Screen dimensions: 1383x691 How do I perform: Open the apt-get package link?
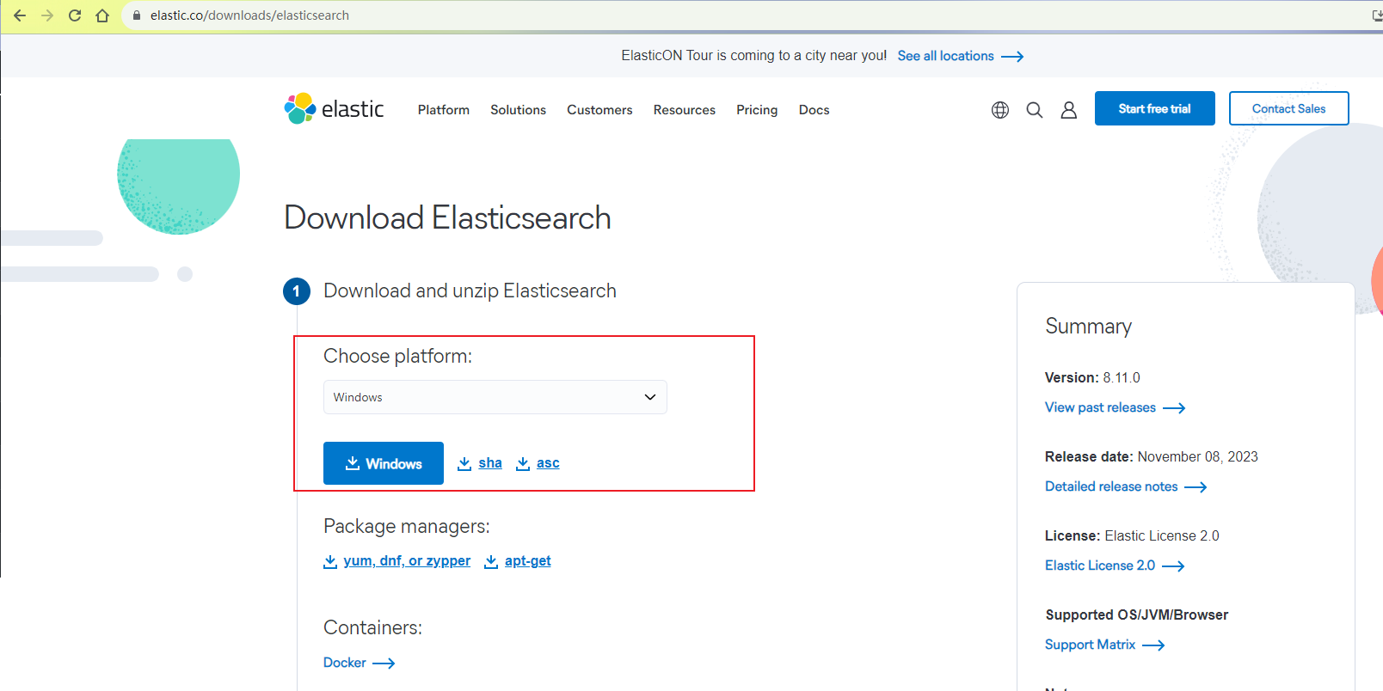point(518,561)
